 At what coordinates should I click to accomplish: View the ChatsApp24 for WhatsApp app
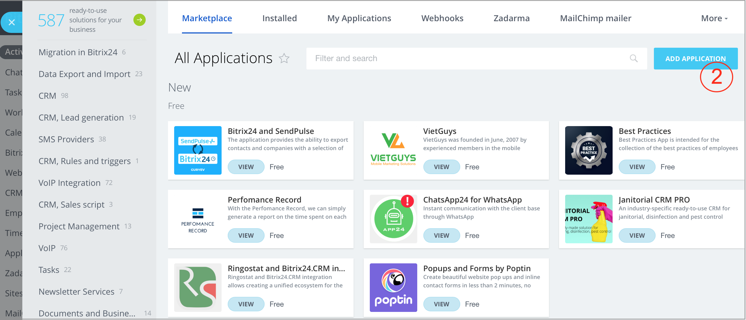pos(441,235)
